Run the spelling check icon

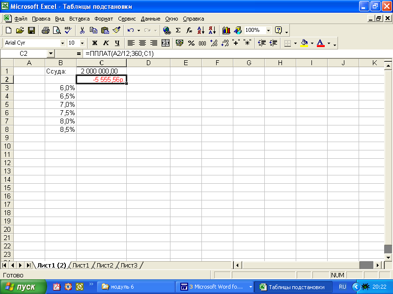point(68,30)
